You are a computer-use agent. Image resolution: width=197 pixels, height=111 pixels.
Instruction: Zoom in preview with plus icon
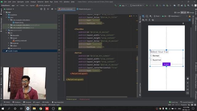pyautogui.click(x=187, y=83)
